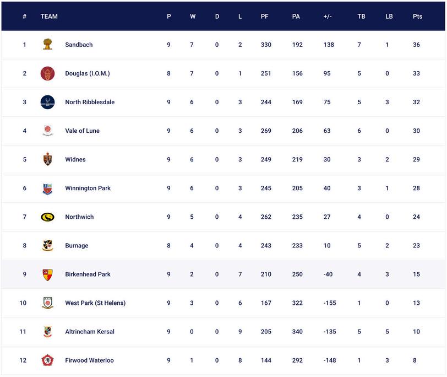Click the Birkenhead Park club crest
This screenshot has height=377, width=447.
(x=48, y=274)
